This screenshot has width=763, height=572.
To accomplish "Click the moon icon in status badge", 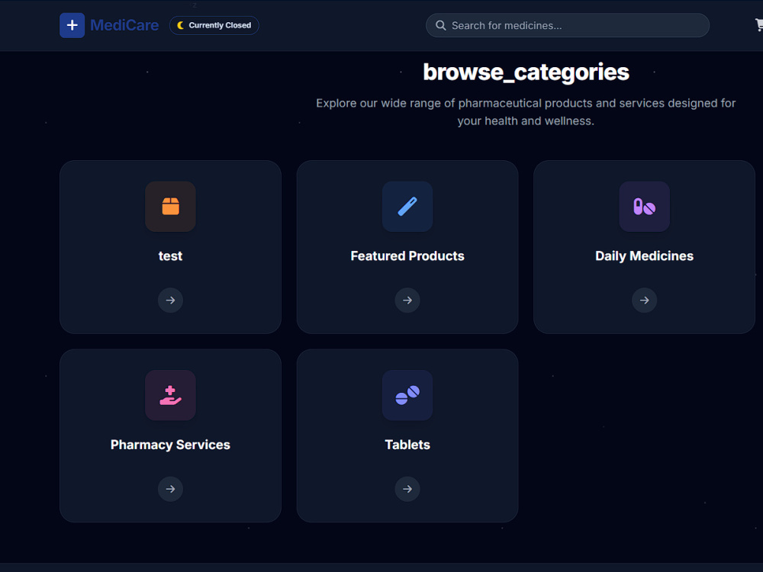I will point(181,25).
